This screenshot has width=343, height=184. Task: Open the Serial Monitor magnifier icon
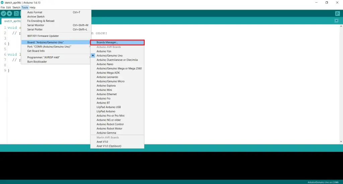(x=338, y=13)
